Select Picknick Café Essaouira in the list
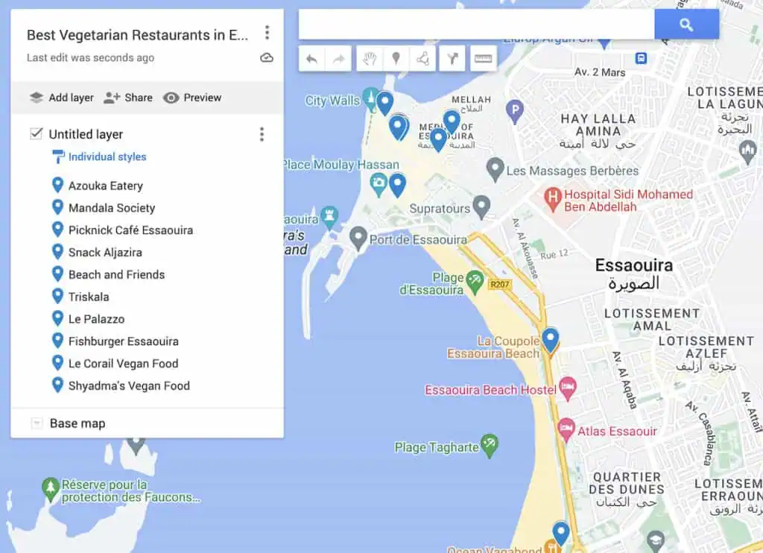The width and height of the screenshot is (763, 553). pyautogui.click(x=130, y=230)
